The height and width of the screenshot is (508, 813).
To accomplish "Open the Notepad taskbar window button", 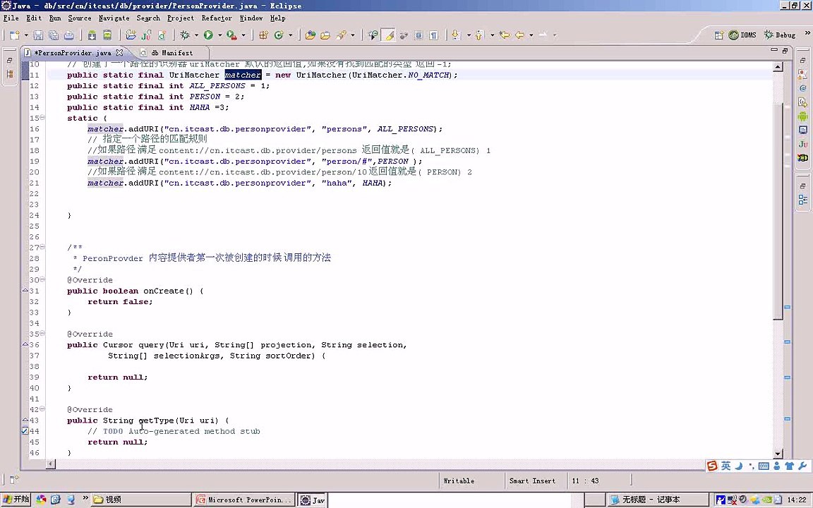I will tap(658, 500).
